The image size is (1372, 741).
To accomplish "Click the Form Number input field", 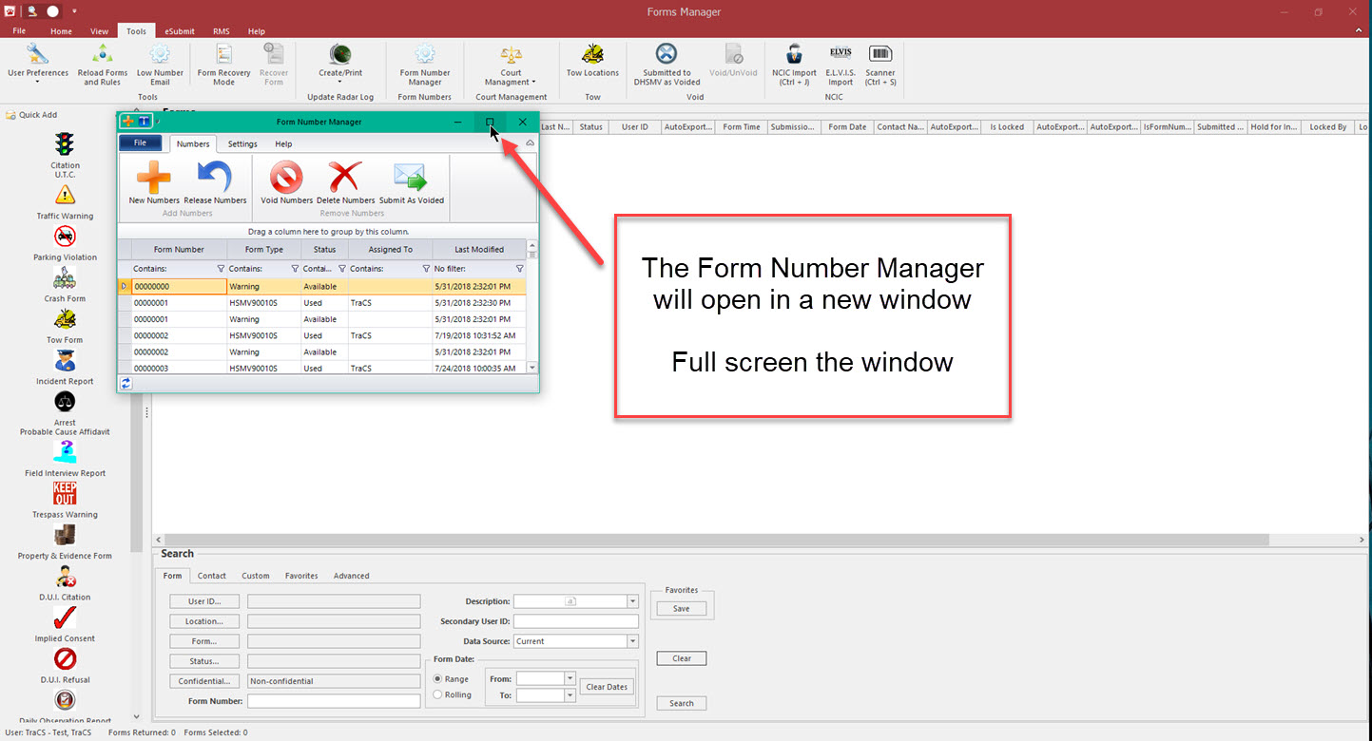I will [334, 702].
